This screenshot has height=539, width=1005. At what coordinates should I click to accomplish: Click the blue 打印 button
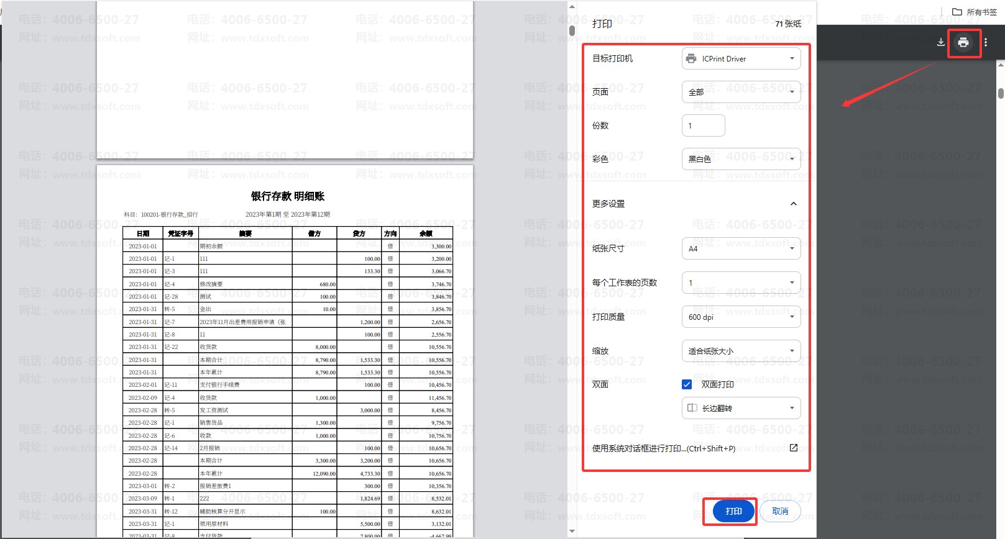pos(733,511)
